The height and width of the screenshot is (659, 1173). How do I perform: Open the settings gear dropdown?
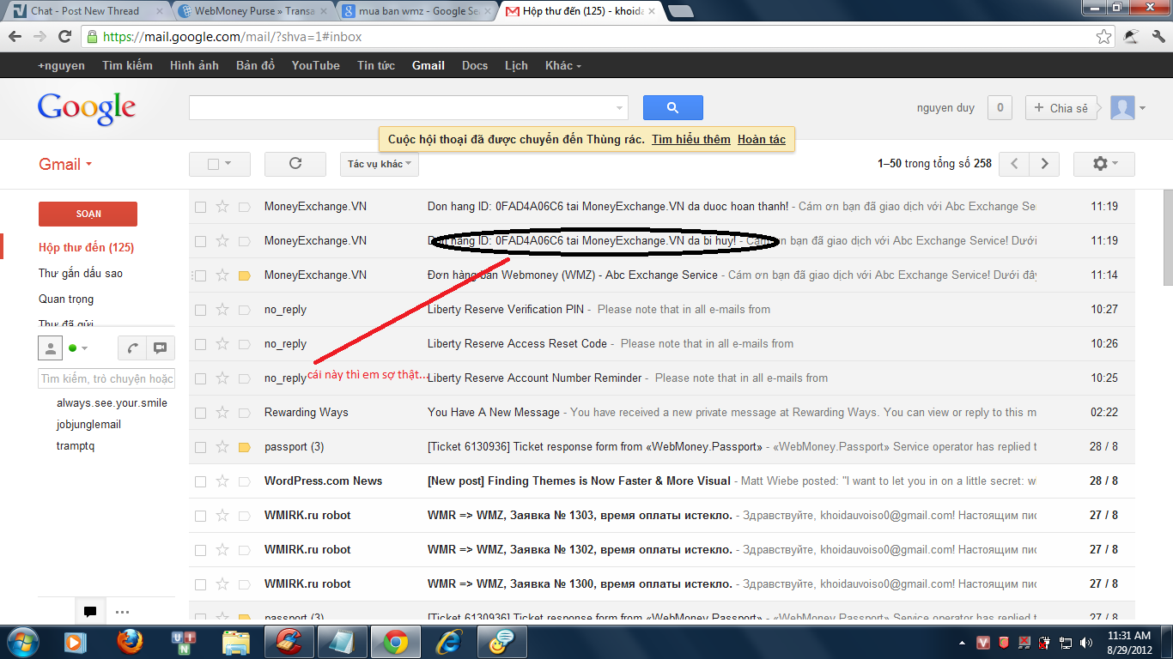click(x=1104, y=164)
